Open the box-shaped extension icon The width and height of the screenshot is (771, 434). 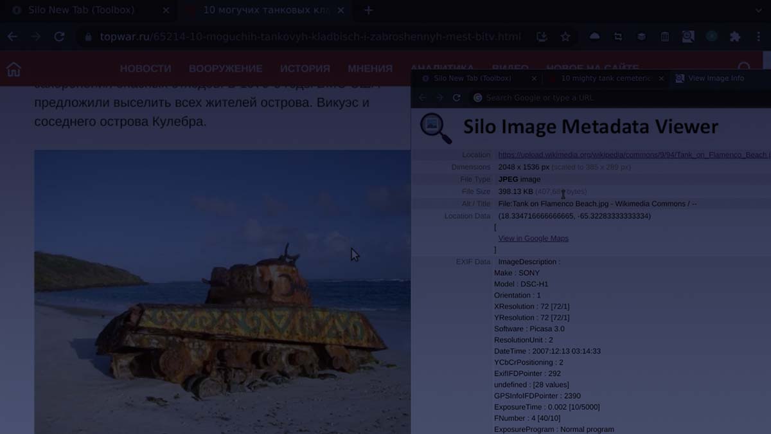point(641,37)
